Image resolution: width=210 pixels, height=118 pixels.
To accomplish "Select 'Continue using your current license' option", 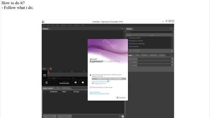I will 91,87.
